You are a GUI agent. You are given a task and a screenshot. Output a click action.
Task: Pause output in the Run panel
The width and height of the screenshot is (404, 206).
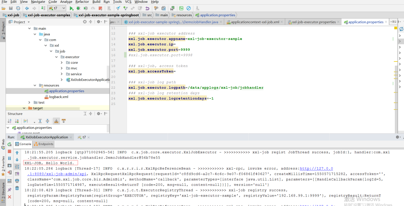pyautogui.click(x=10, y=158)
